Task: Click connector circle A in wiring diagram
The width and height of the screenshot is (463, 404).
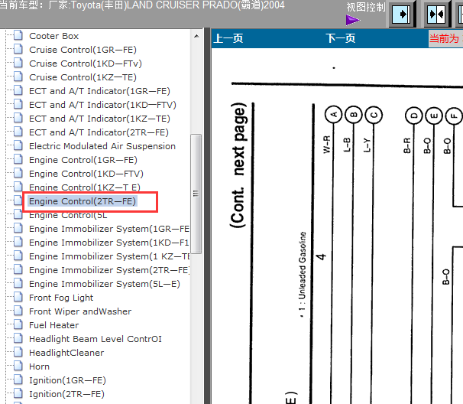Action: 333,115
